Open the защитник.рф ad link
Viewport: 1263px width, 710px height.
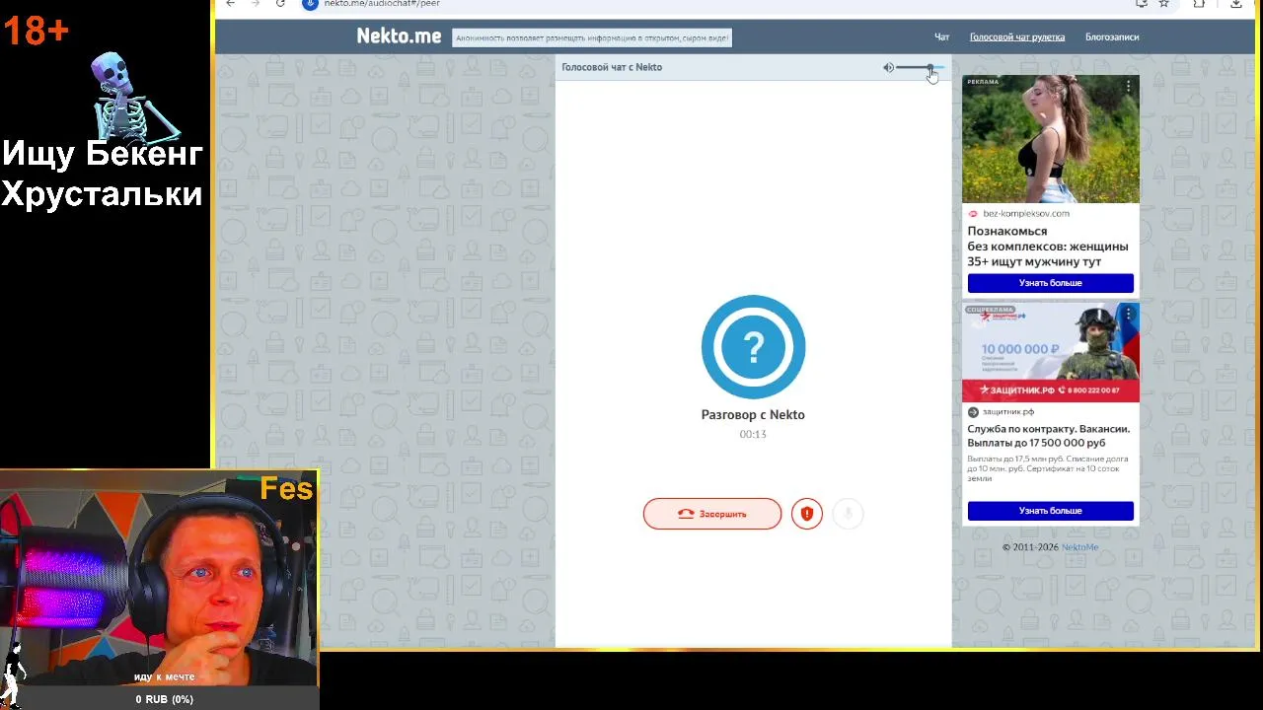(1007, 412)
